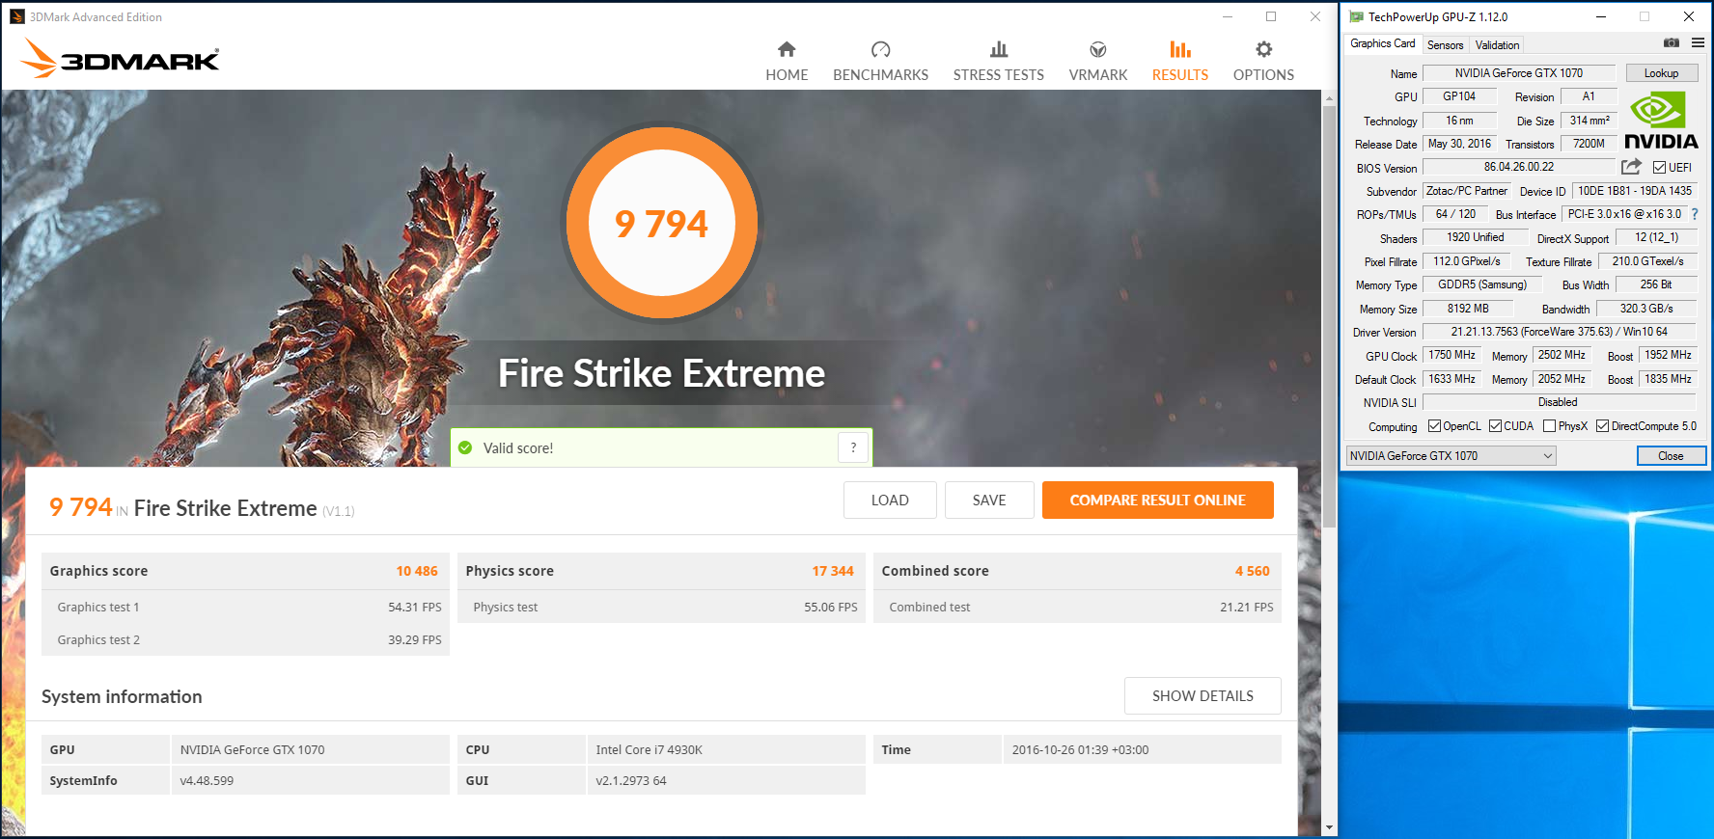The image size is (1714, 839).
Task: Click the scrollbar down arrow in 3DMark
Action: [1329, 827]
